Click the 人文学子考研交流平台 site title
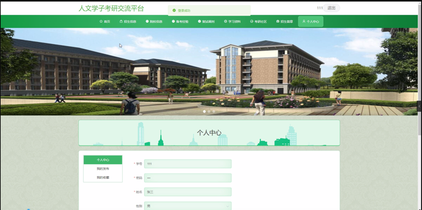 (x=111, y=8)
